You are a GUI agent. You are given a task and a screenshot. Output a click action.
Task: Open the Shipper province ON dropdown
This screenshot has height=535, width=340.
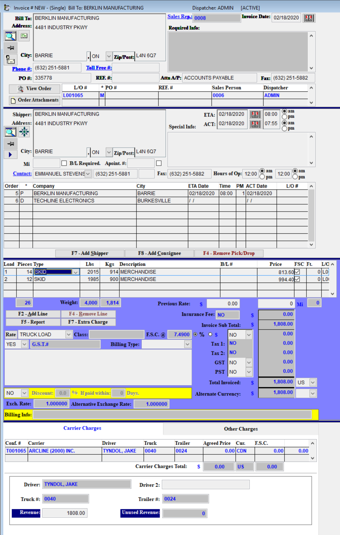point(109,152)
